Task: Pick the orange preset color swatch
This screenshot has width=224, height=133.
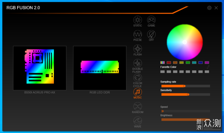Action: (x=175, y=63)
